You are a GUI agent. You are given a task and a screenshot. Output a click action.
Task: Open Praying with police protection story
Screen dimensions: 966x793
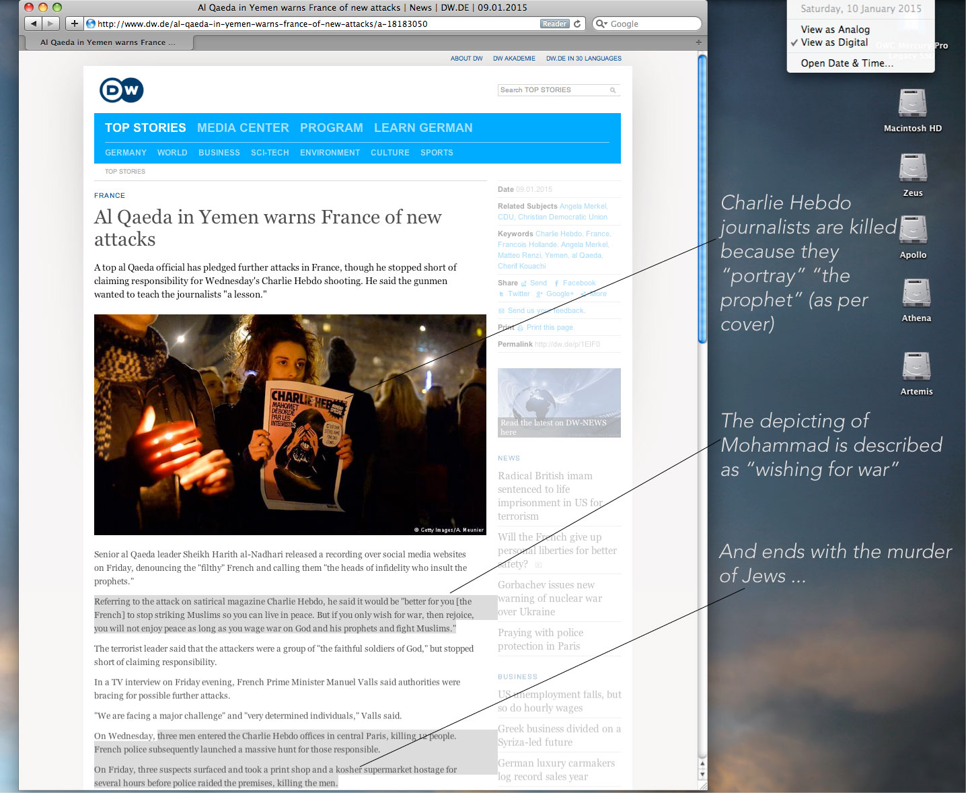(540, 640)
